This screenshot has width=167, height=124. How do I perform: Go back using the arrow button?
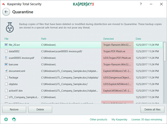tap(6, 12)
